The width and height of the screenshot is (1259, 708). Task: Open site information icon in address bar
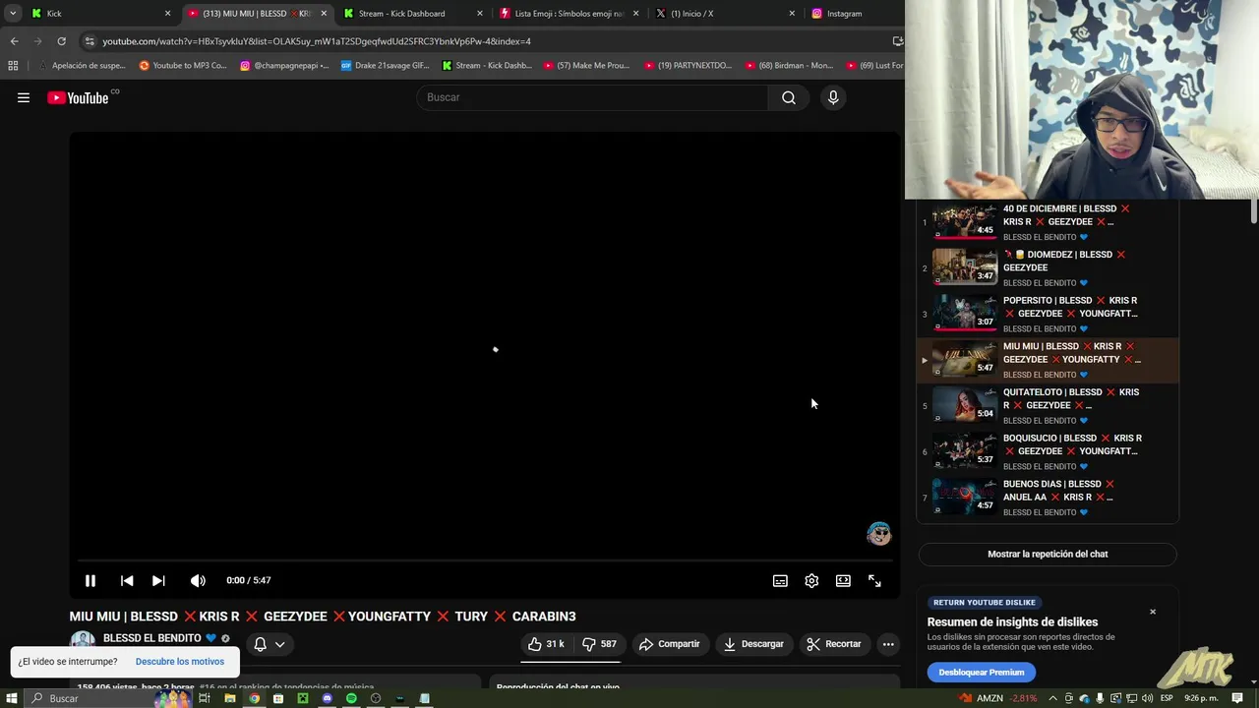click(90, 41)
